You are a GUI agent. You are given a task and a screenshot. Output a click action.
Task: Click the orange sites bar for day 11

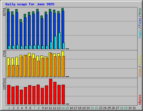[x=51, y=65]
